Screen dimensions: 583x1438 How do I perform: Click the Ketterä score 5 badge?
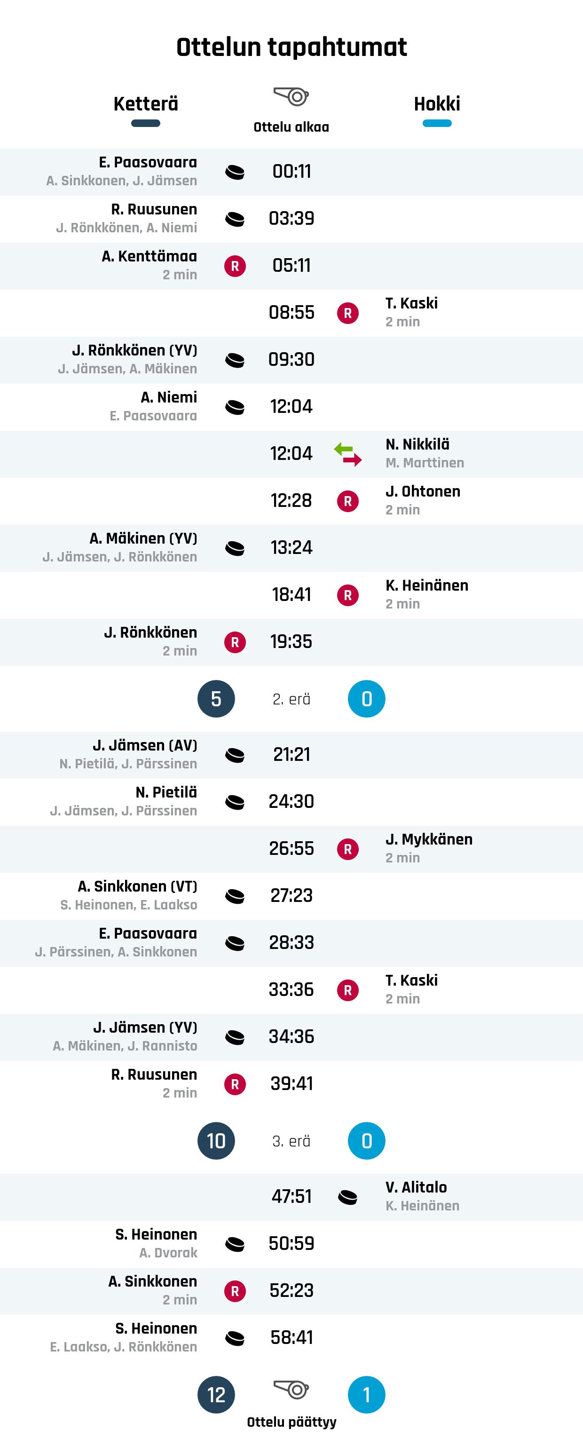[216, 699]
